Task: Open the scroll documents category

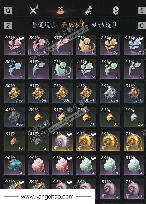Action: point(89,10)
